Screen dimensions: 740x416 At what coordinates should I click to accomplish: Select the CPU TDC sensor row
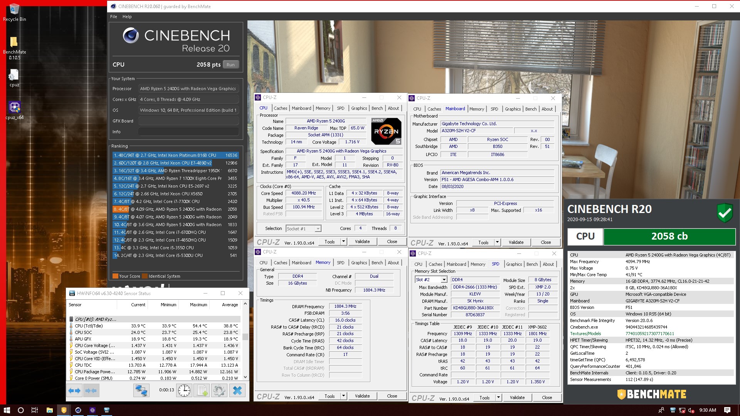pos(154,365)
